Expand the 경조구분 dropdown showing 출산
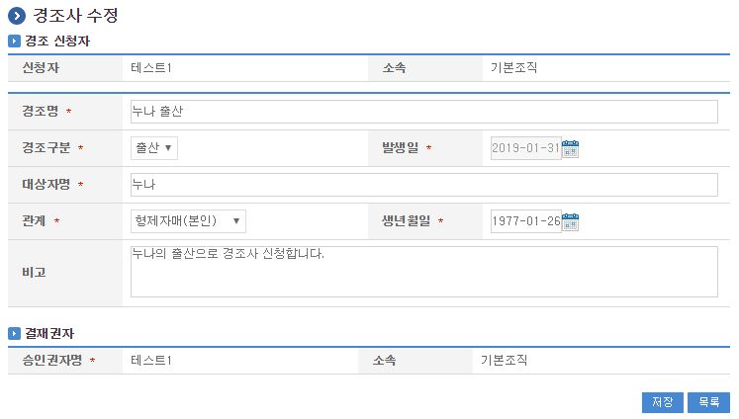This screenshot has height=419, width=739. 154,148
